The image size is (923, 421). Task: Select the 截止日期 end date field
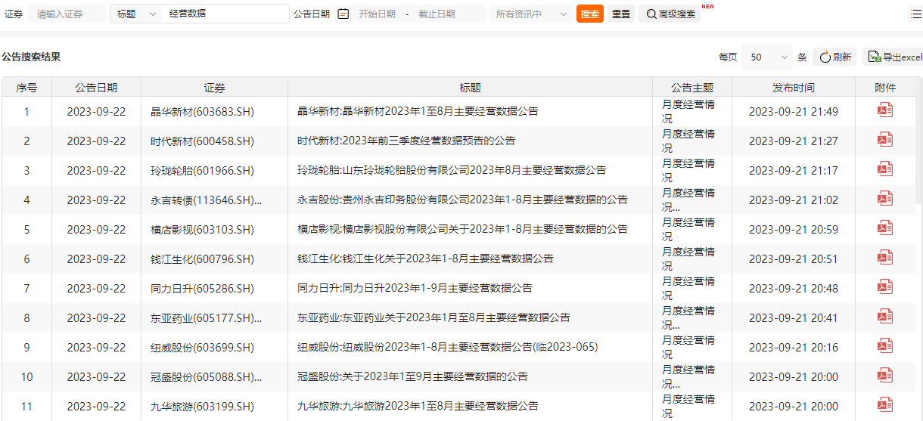click(437, 14)
